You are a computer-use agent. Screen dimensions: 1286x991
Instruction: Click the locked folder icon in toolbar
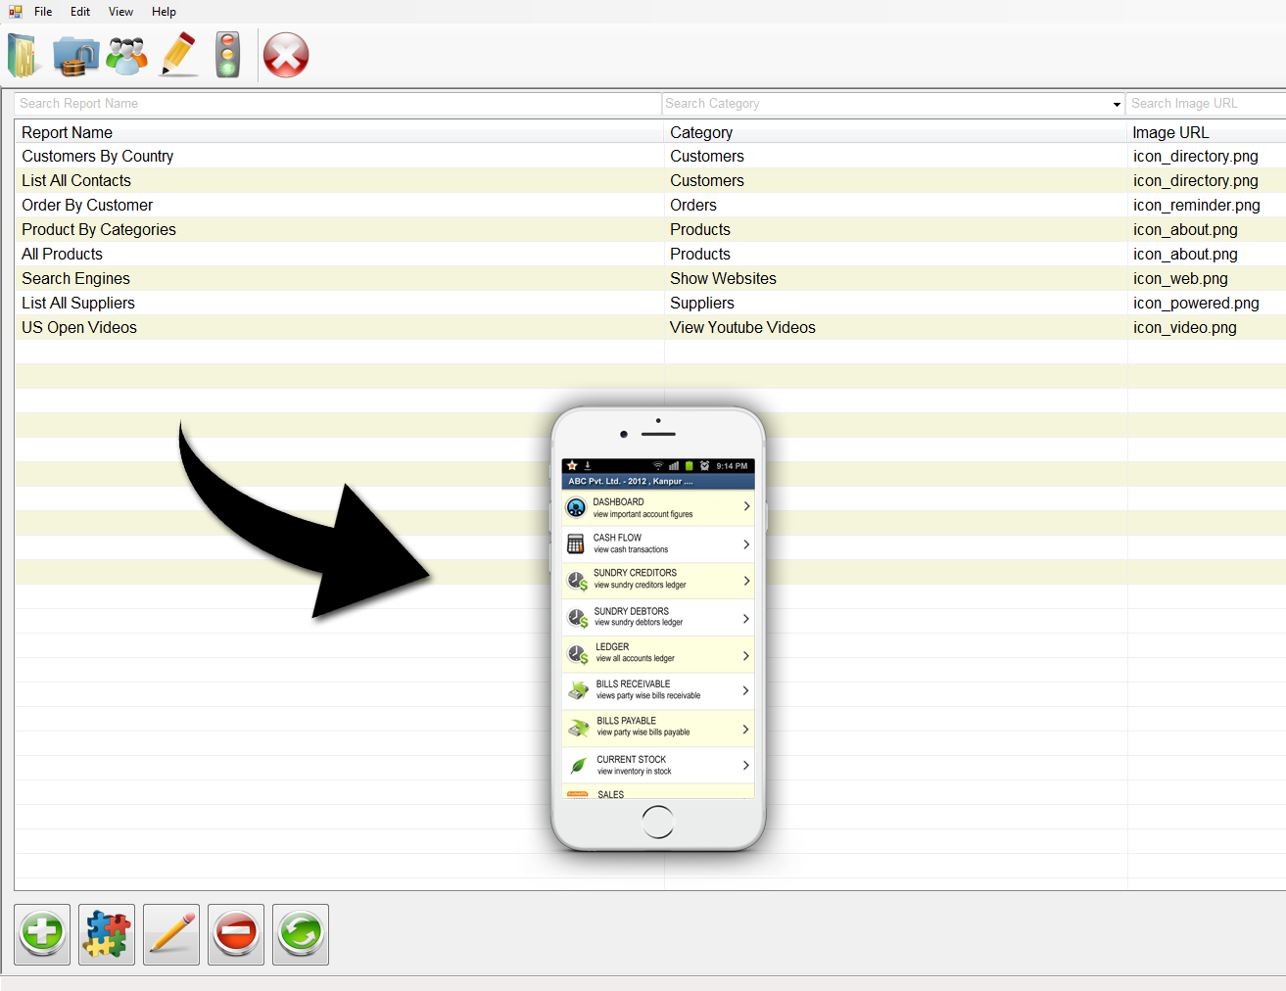point(75,56)
